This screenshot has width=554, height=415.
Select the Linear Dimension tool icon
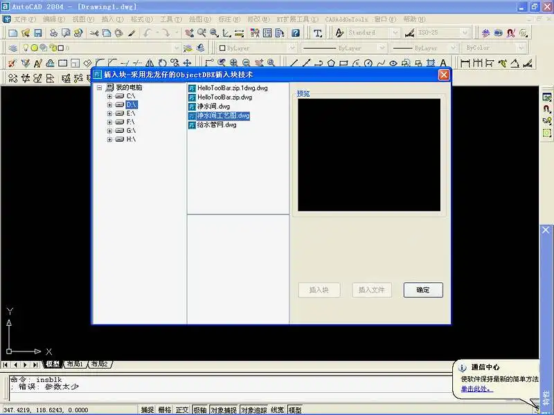(x=465, y=63)
